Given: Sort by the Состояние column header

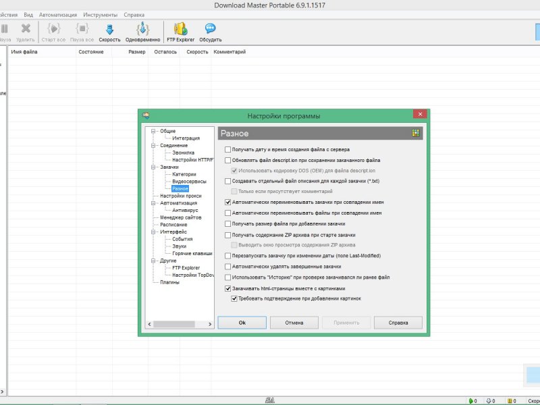Looking at the screenshot, I should tap(94, 52).
